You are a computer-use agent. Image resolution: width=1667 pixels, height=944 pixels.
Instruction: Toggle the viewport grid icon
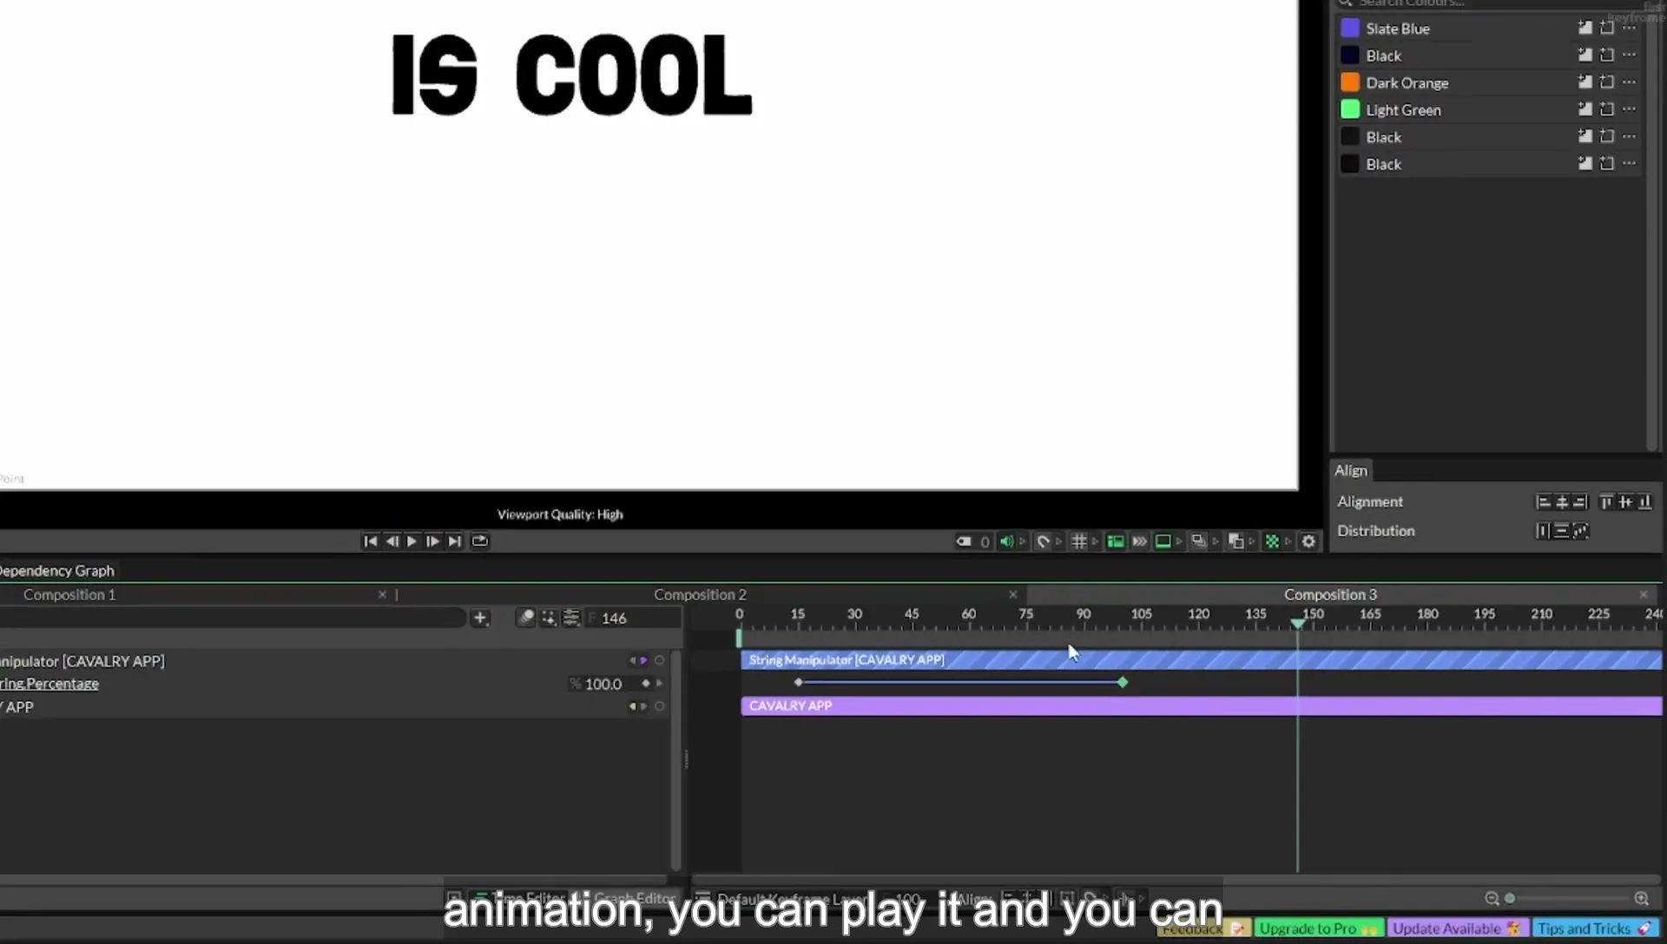(1079, 541)
